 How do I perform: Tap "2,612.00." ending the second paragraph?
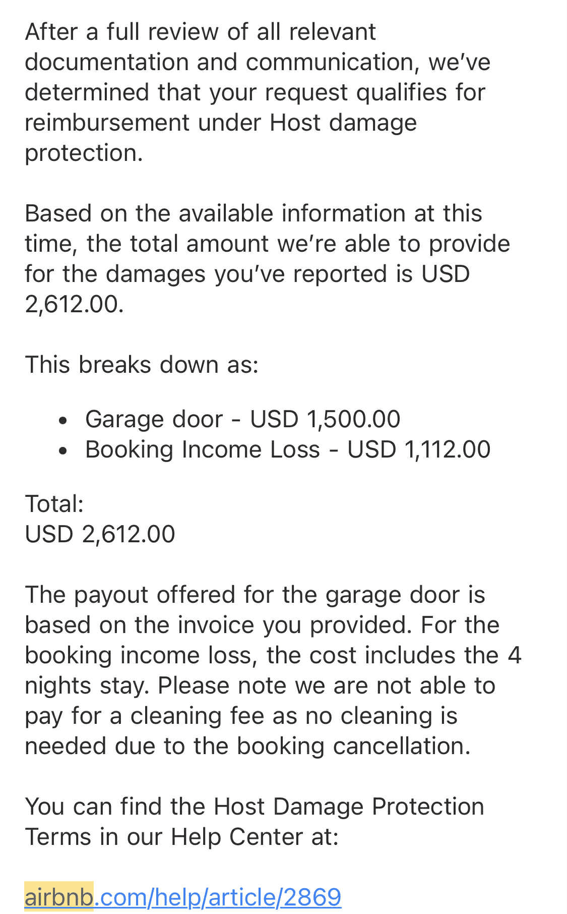(x=74, y=305)
